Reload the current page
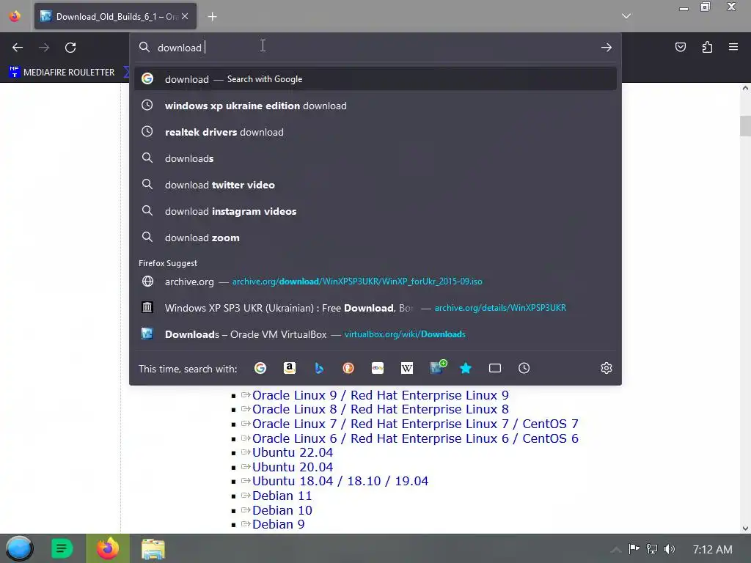This screenshot has height=563, width=751. pyautogui.click(x=70, y=48)
